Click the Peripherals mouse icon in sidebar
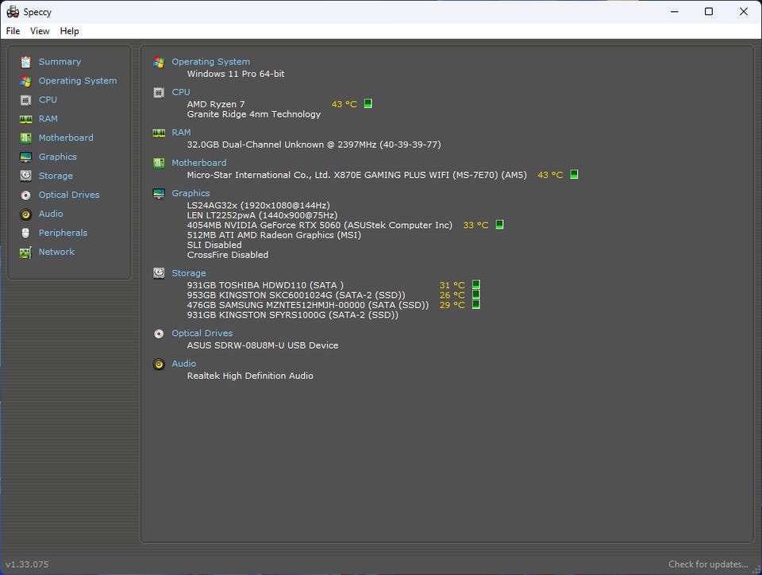 25,233
